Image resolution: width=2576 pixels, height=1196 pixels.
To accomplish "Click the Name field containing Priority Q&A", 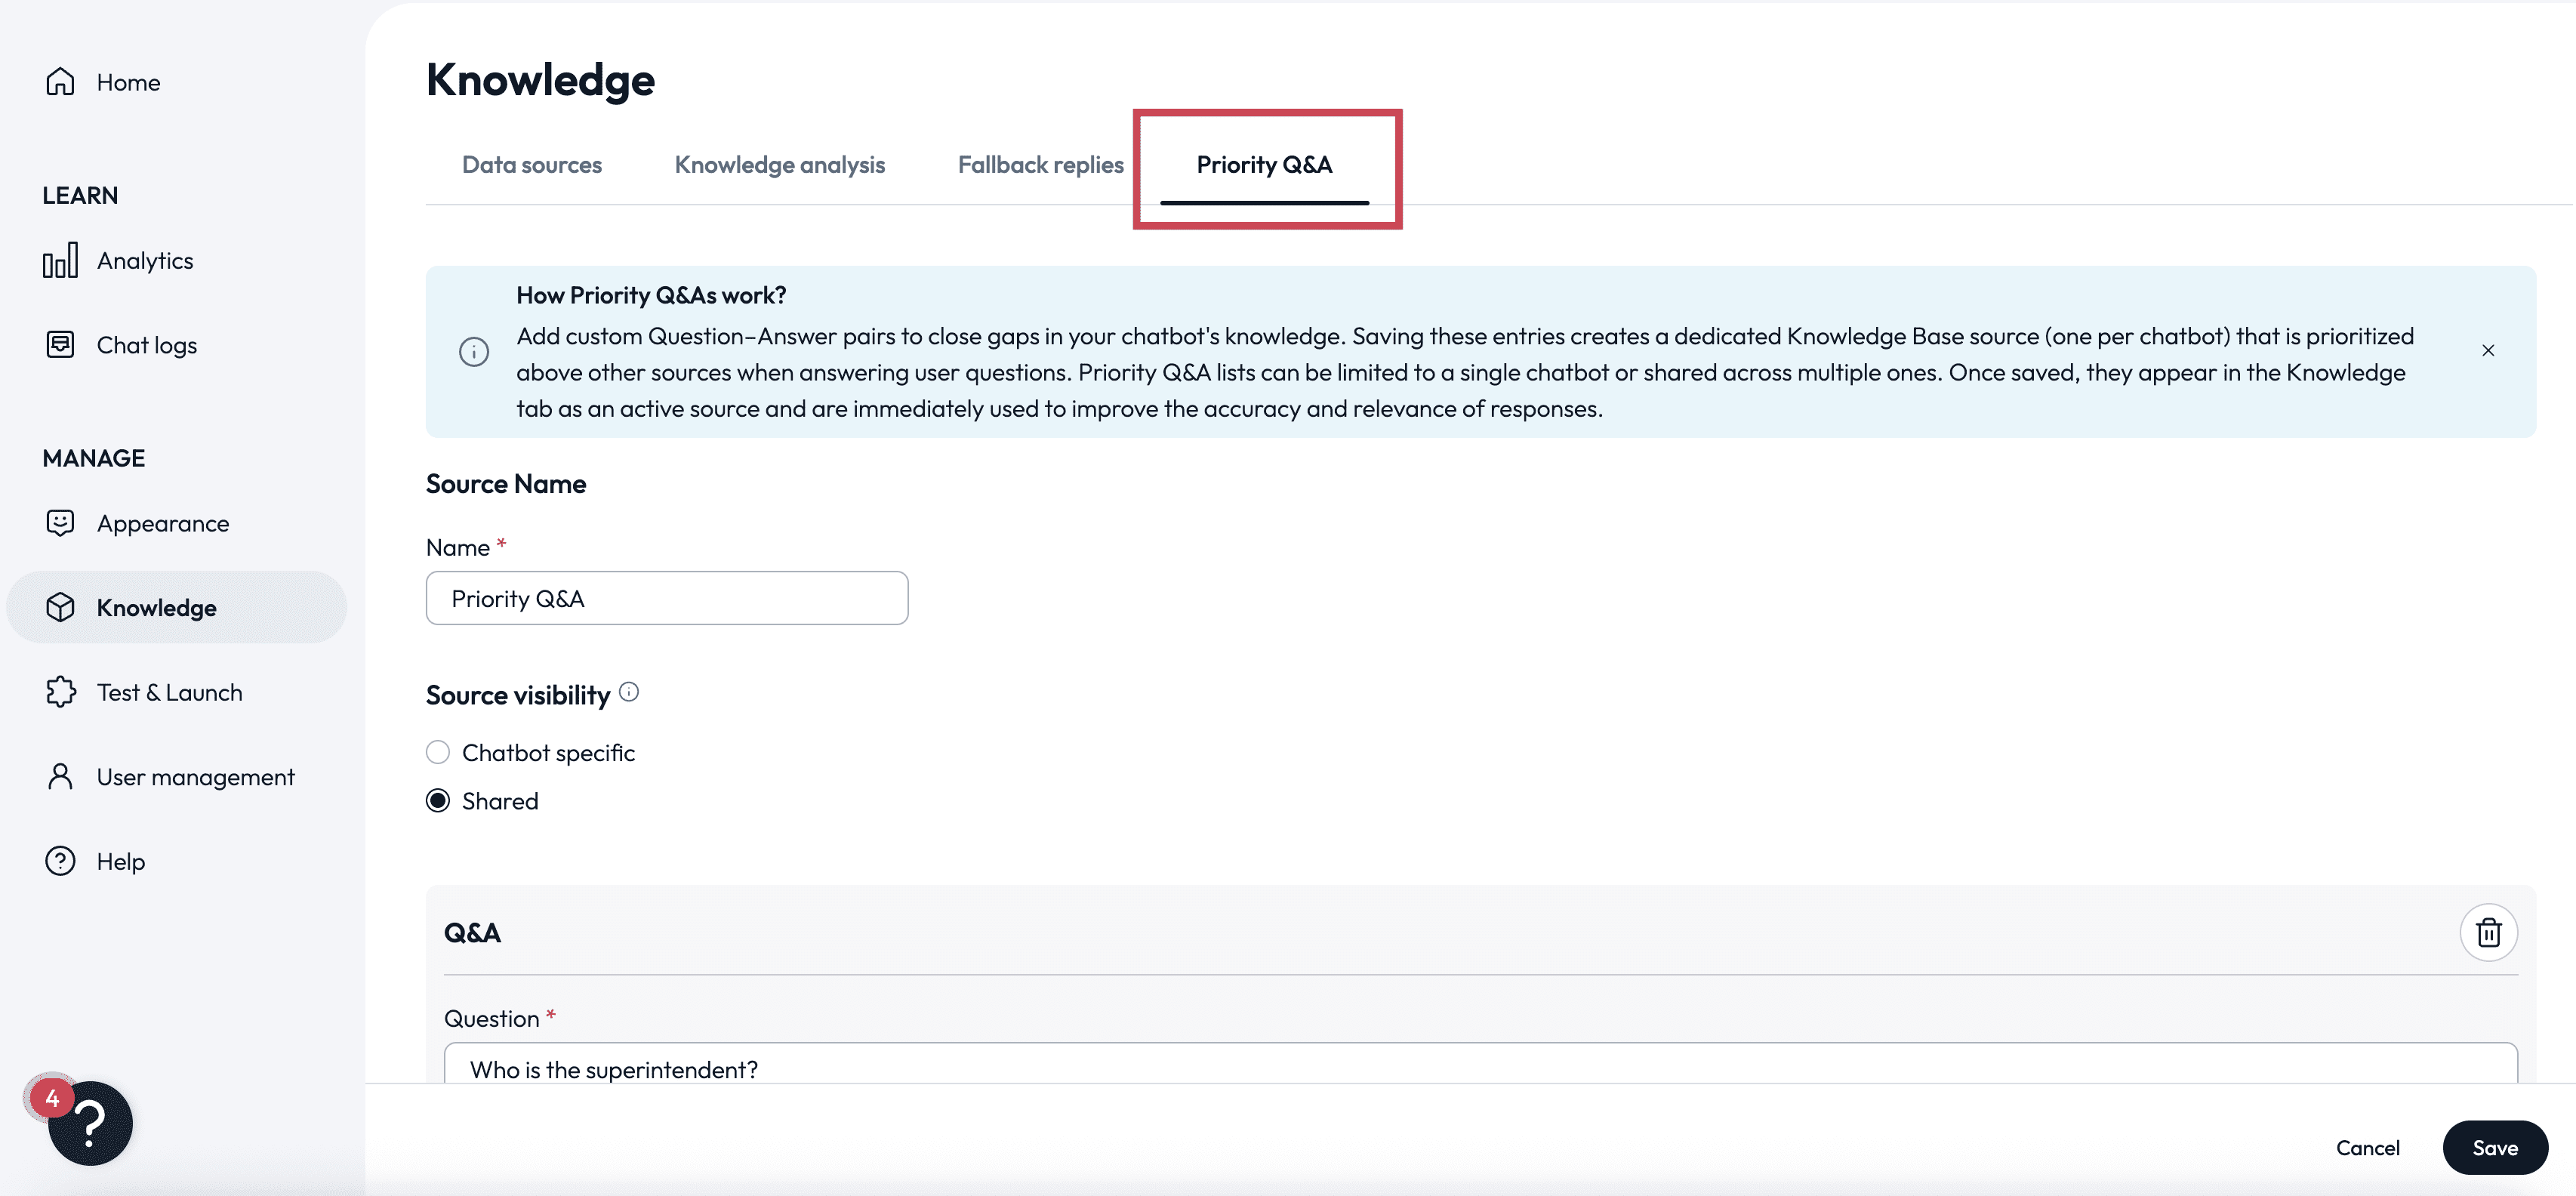I will [667, 598].
